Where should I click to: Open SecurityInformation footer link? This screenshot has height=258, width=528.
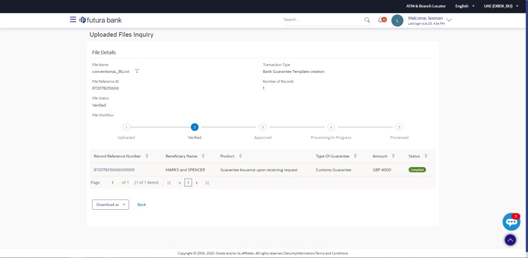pyautogui.click(x=299, y=253)
